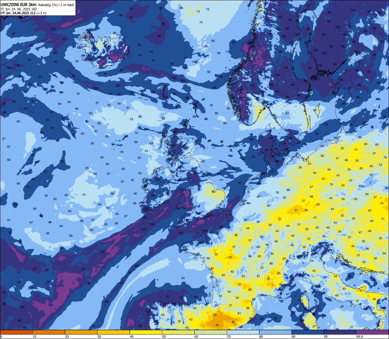The image size is (389, 339).
Task: Click the 30–40% golden legend swatch
Action: (x=113, y=332)
